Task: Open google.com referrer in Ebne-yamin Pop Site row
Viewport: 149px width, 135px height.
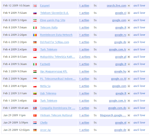Action: click(119, 20)
